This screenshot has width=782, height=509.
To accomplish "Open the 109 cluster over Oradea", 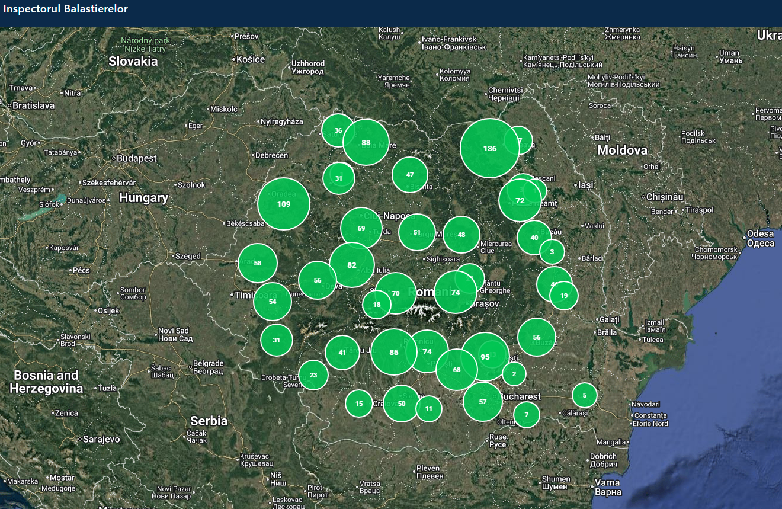I will [x=284, y=204].
